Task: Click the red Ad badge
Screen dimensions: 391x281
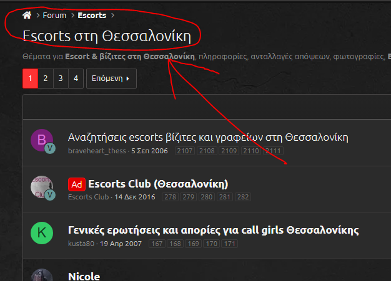Action: (76, 184)
